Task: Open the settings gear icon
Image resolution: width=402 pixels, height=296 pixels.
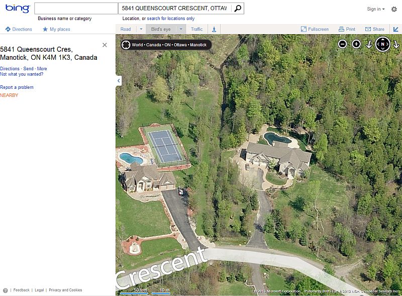Action: click(394, 9)
